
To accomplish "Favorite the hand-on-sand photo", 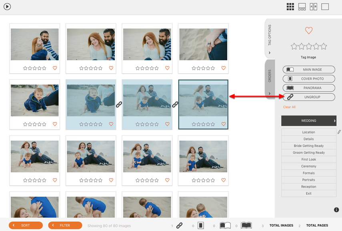I will click(x=224, y=68).
